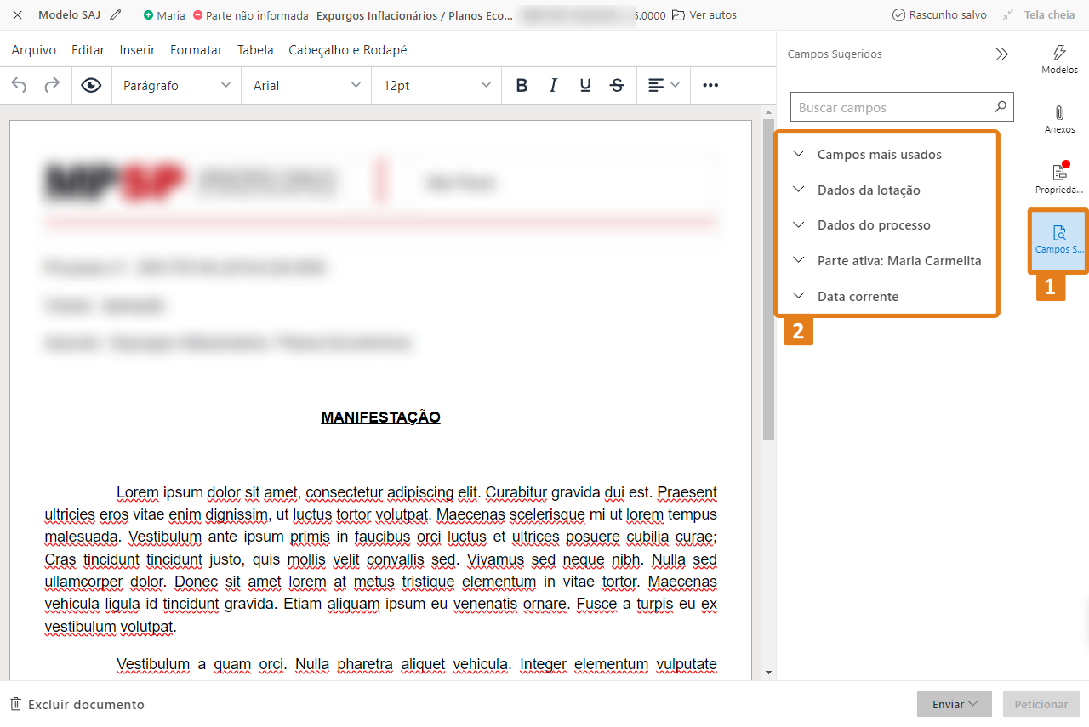Toggle strikethrough formatting

click(x=617, y=85)
